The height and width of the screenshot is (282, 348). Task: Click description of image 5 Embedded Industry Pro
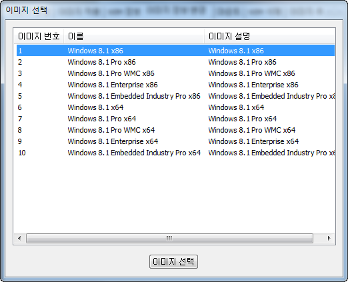(x=271, y=96)
